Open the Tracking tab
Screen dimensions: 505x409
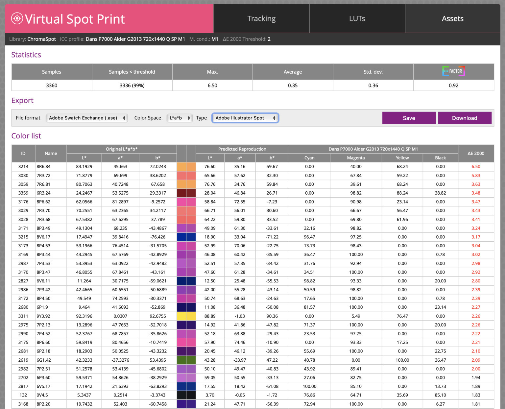coord(261,18)
